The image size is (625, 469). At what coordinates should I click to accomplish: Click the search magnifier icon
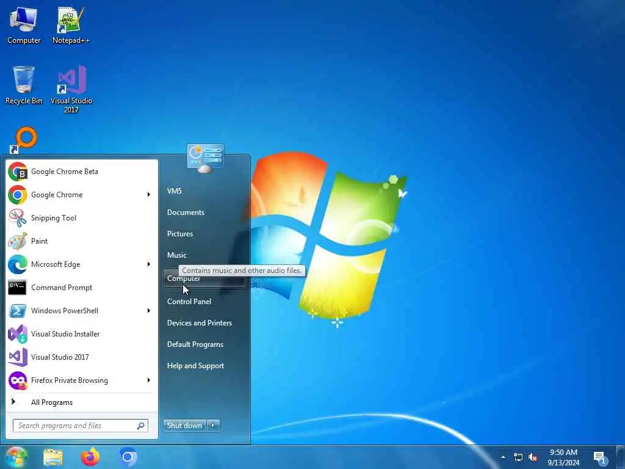click(x=141, y=426)
